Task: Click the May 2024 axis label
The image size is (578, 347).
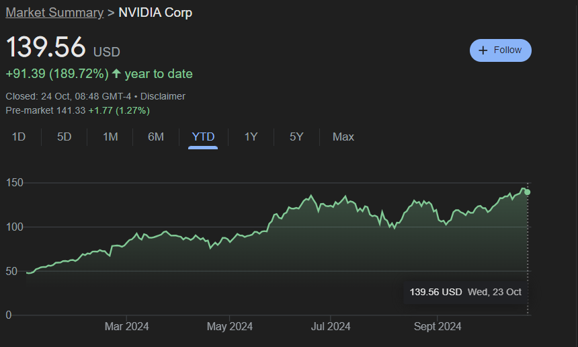Action: point(230,326)
